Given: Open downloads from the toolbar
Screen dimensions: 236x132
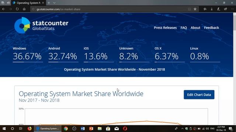Looking at the screenshot, I should (x=212, y=9).
